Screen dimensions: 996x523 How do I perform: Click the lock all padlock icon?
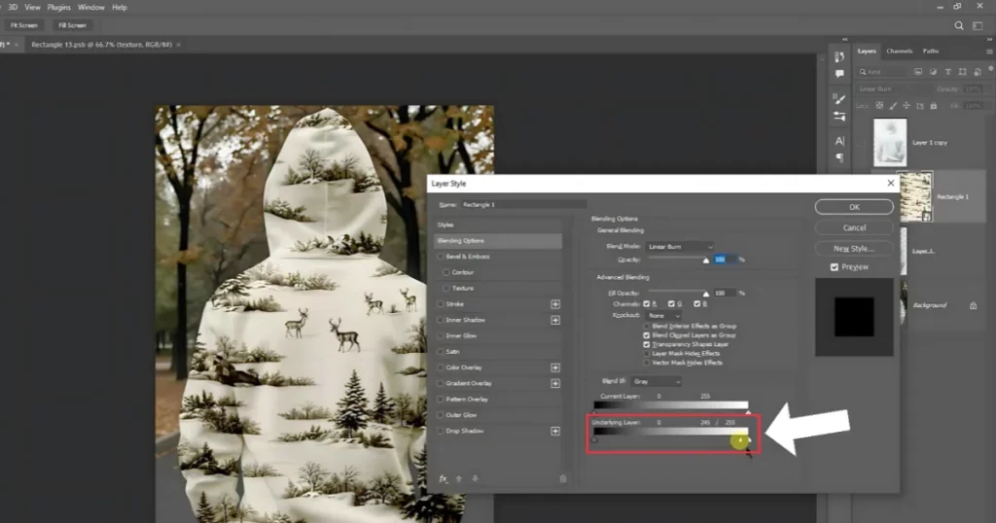[933, 106]
